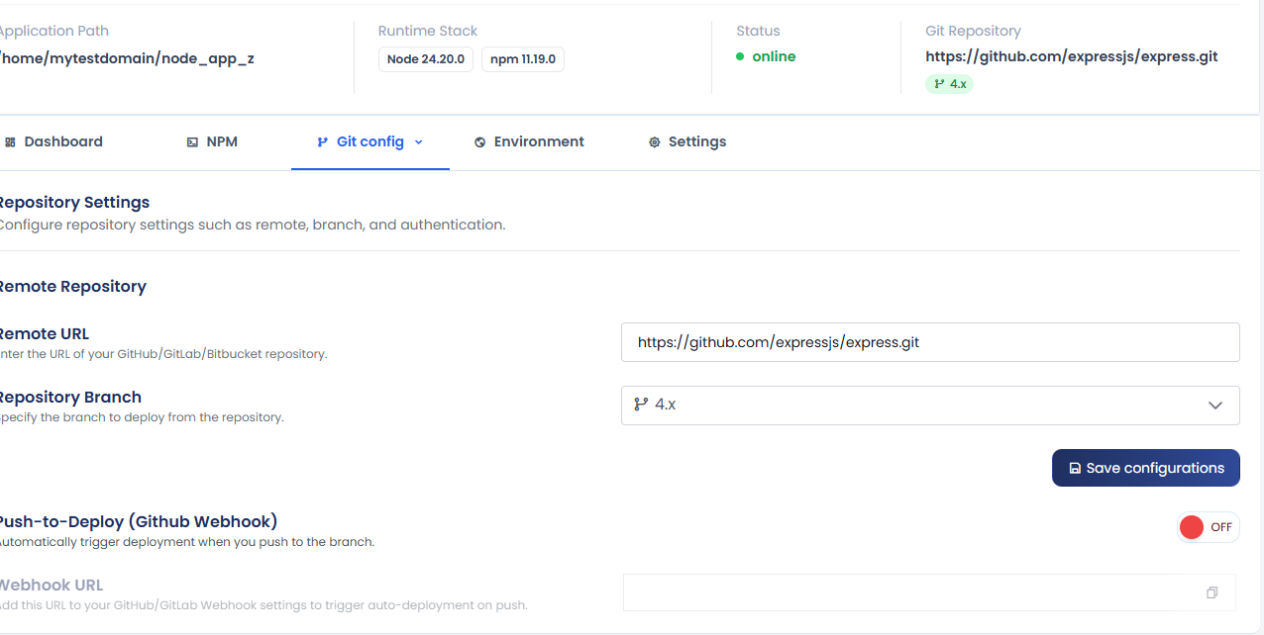Click the Remote URL input field
The width and height of the screenshot is (1264, 635).
(x=930, y=342)
